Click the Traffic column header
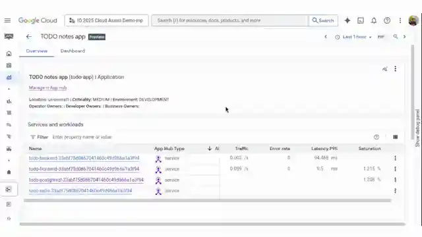The width and height of the screenshot is (422, 237). [241, 149]
